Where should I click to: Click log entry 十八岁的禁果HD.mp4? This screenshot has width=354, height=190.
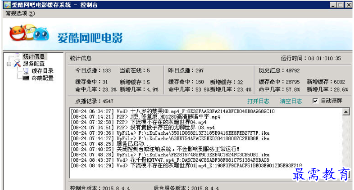[172, 111]
